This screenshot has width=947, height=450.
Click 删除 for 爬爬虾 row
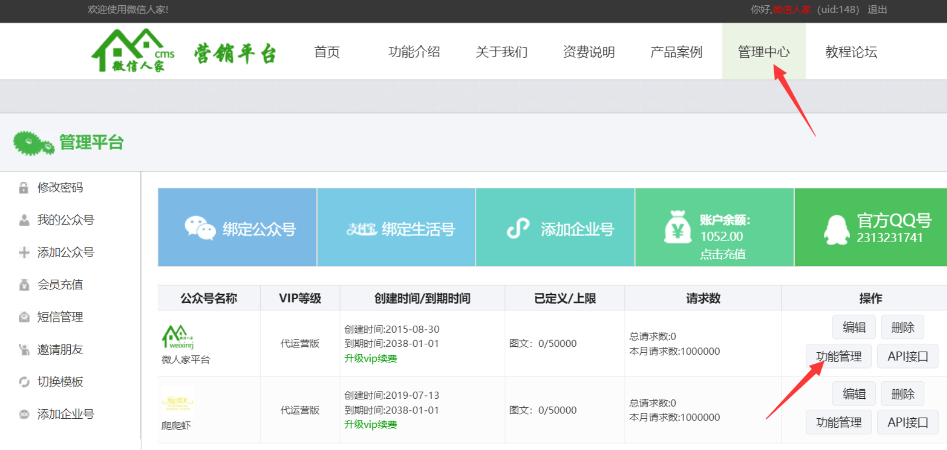903,394
